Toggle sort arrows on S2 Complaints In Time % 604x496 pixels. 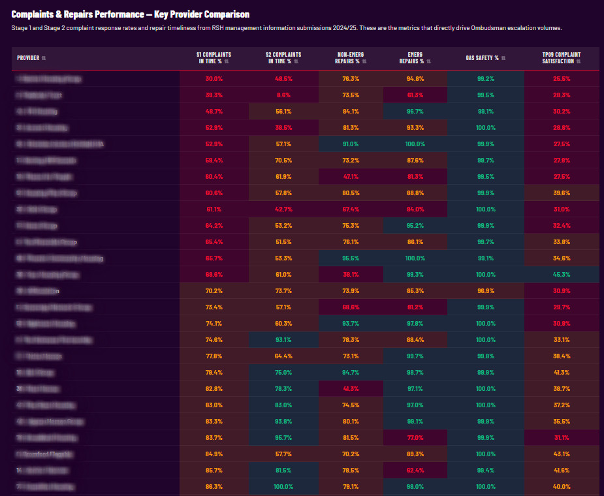click(296, 61)
